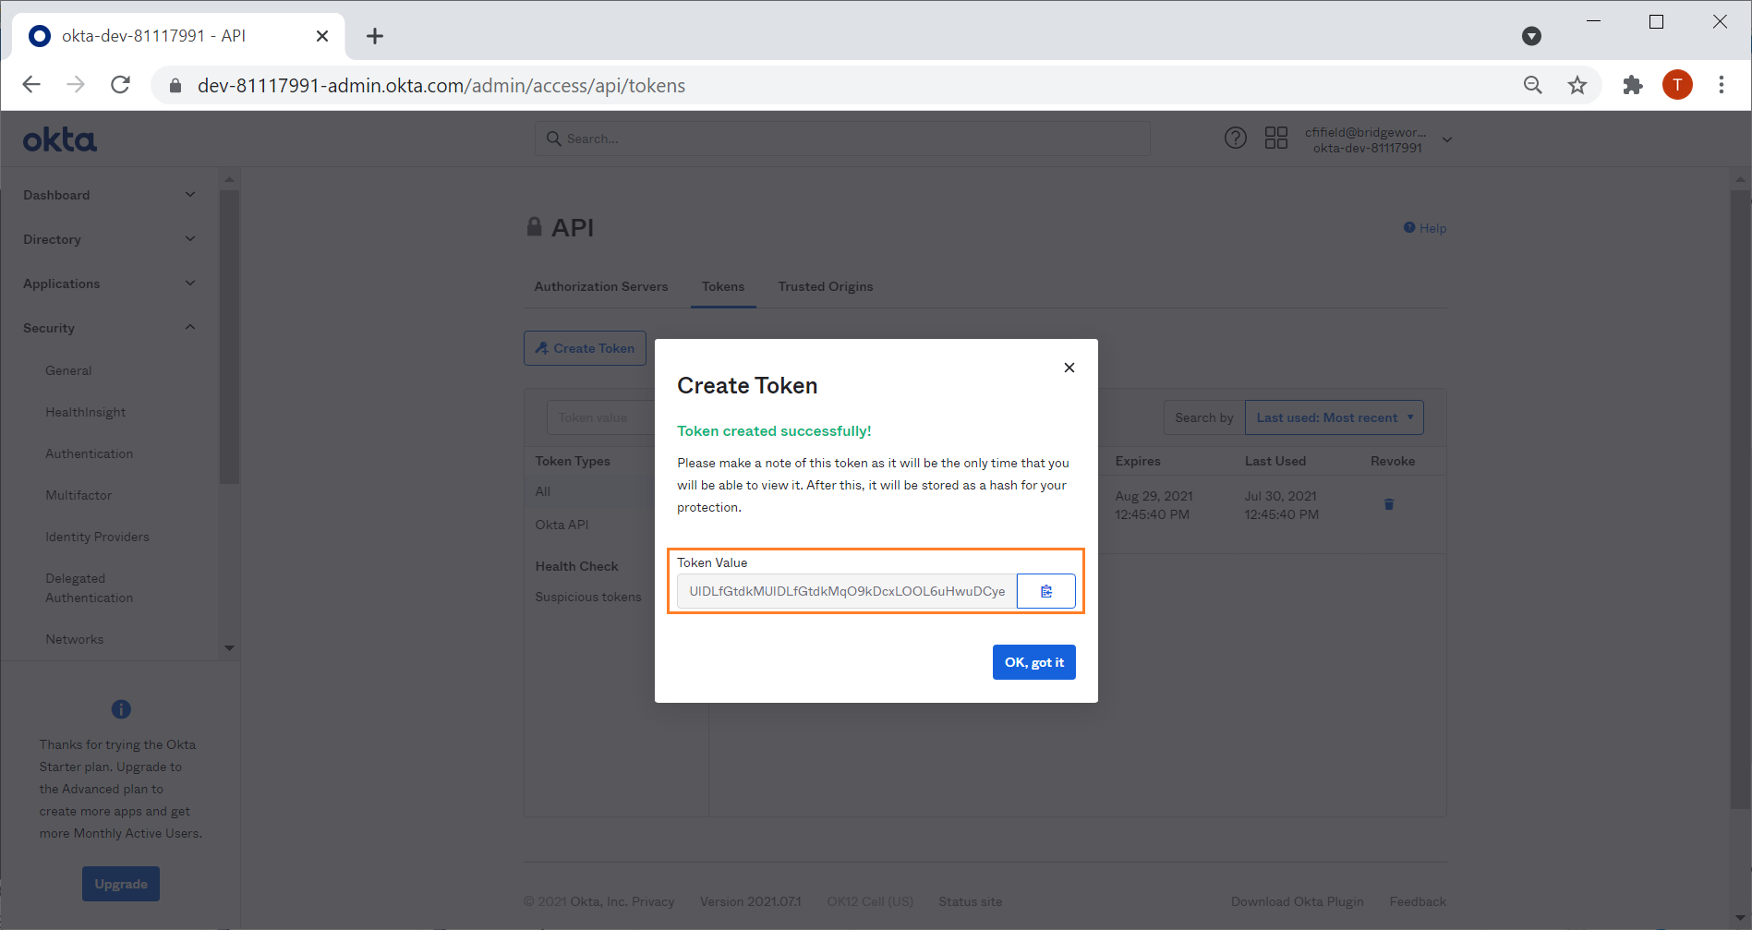1752x930 pixels.
Task: Open Delegated Authentication in sidebar
Action: 89,588
